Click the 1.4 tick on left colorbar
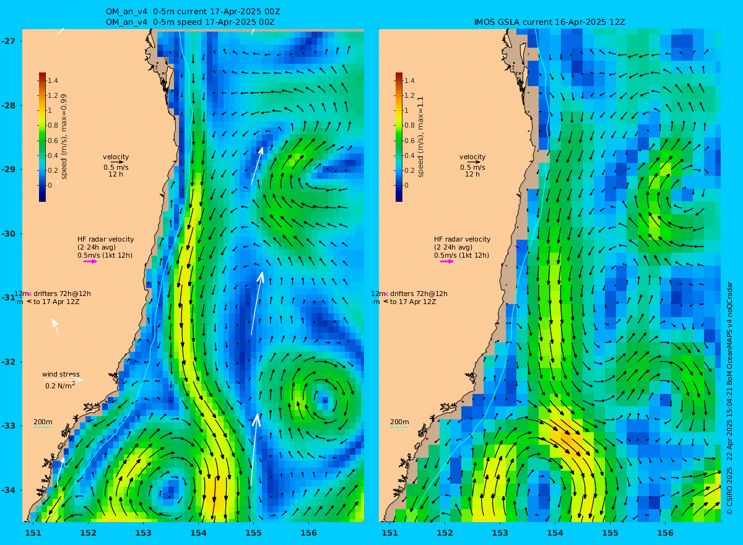 click(53, 81)
